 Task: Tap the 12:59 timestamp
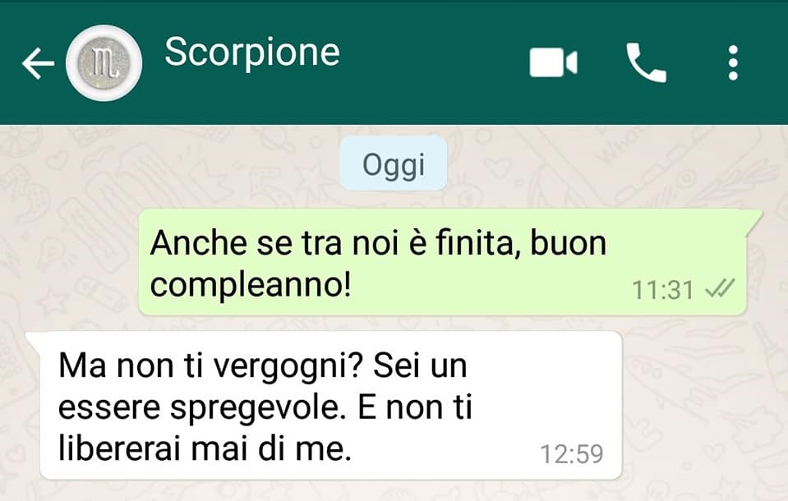(571, 453)
